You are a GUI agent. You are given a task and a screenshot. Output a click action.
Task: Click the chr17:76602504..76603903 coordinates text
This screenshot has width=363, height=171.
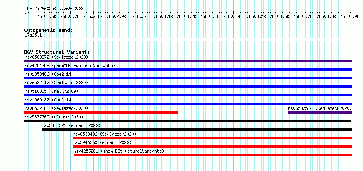(x=54, y=9)
